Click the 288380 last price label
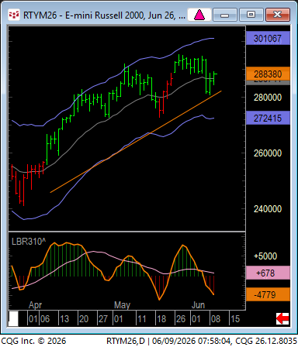 pos(268,74)
